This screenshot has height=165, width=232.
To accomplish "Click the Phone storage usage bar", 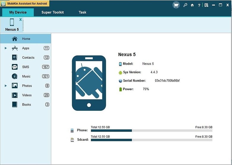I will [x=152, y=131].
